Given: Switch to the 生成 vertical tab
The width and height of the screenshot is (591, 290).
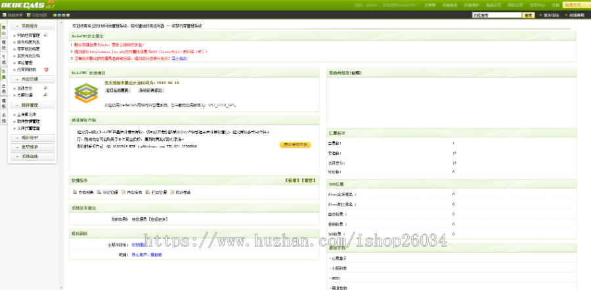Looking at the screenshot, I should 3,59.
